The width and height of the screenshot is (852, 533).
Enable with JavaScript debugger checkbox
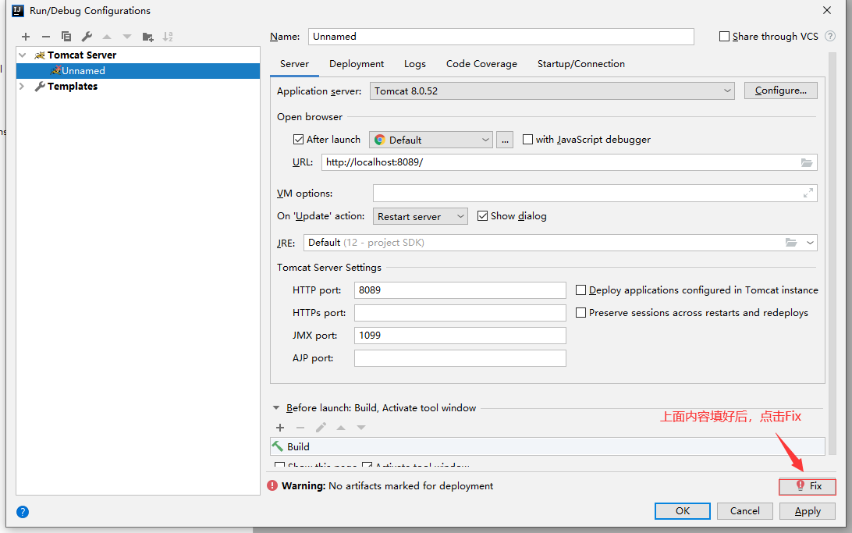tap(527, 140)
